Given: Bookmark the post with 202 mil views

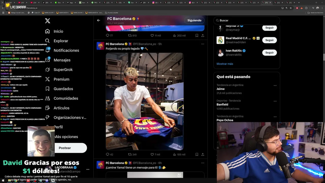Looking at the screenshot, I should coord(197,36).
